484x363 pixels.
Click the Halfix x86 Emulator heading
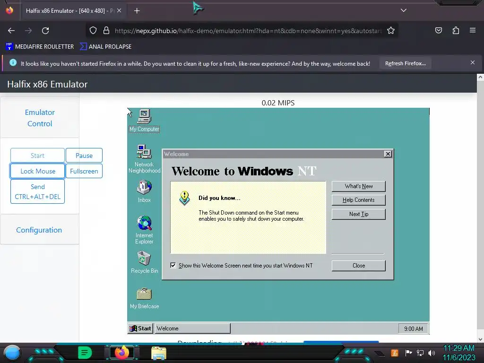click(x=47, y=84)
